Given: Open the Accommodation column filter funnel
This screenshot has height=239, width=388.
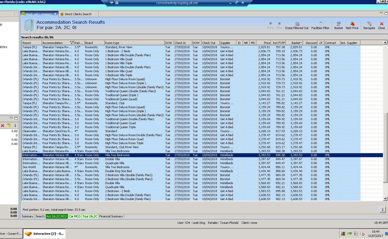Looking at the screenshot, I should (x=72, y=43).
